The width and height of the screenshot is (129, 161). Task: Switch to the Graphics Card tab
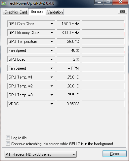point(16,12)
